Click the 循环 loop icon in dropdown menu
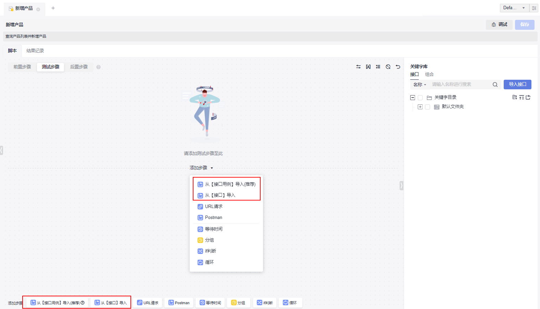The width and height of the screenshot is (540, 309). (x=200, y=262)
